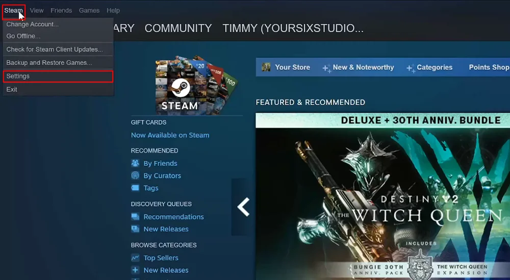Open the Destiny 2 Witch Queen banner
The height and width of the screenshot is (280, 510).
[383, 196]
